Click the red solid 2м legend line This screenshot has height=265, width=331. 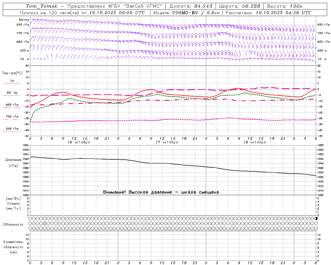coord(12,84)
